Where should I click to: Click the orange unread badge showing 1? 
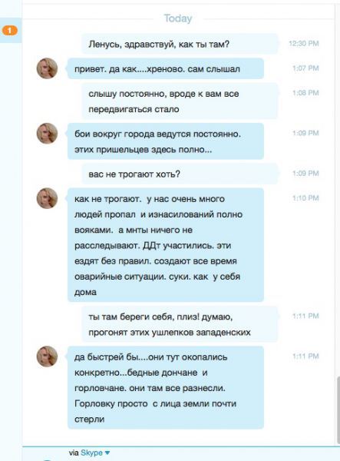click(10, 30)
